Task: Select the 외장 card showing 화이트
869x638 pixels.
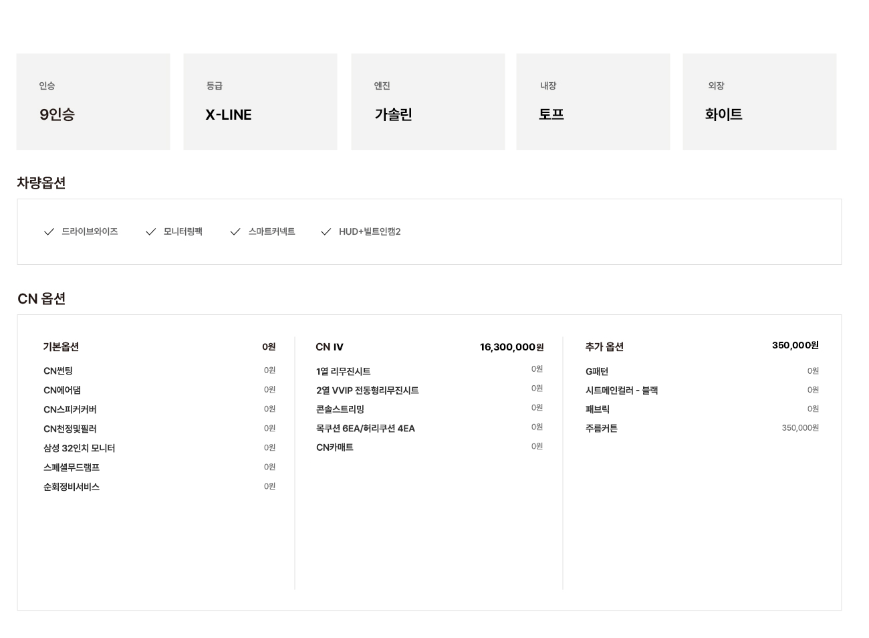Action: coord(759,102)
